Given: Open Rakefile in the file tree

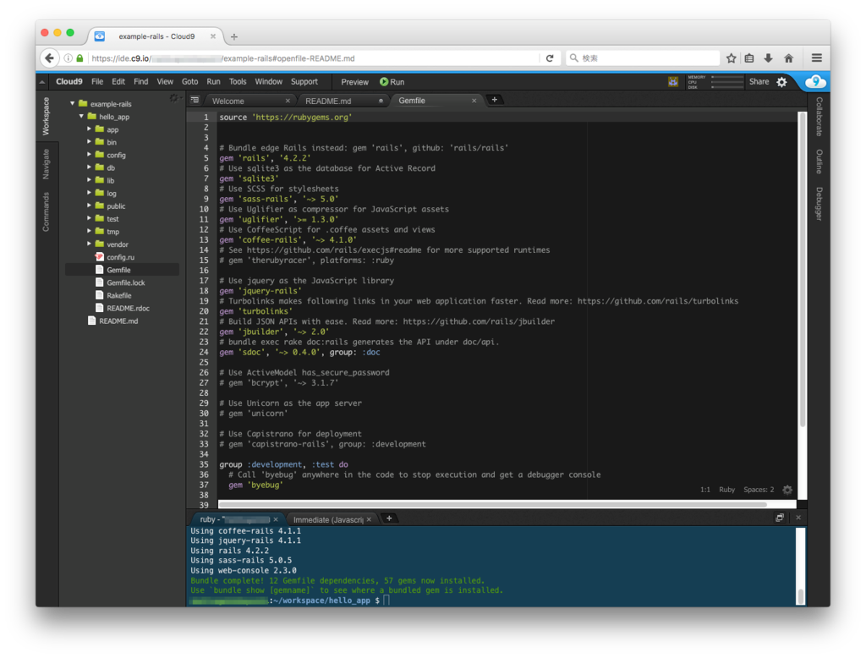Looking at the screenshot, I should 118,295.
